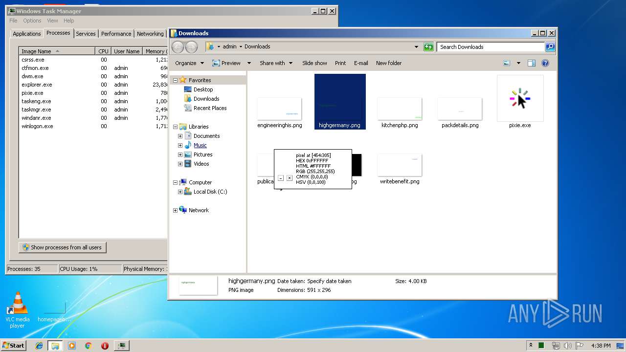Image resolution: width=626 pixels, height=352 pixels.
Task: Click the Start button
Action: pos(14,345)
